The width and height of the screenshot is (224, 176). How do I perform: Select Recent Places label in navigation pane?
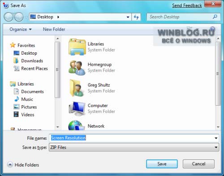34,69
